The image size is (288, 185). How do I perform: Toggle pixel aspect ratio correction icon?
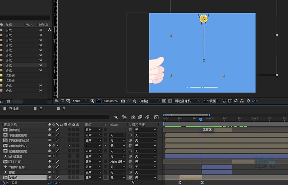[224, 101]
